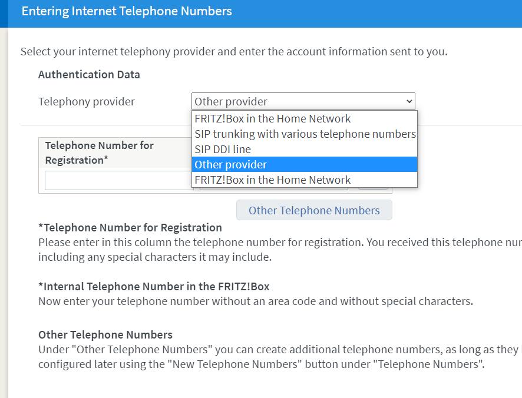Click the Authentication Data heading
This screenshot has width=522, height=398.
pyautogui.click(x=89, y=74)
